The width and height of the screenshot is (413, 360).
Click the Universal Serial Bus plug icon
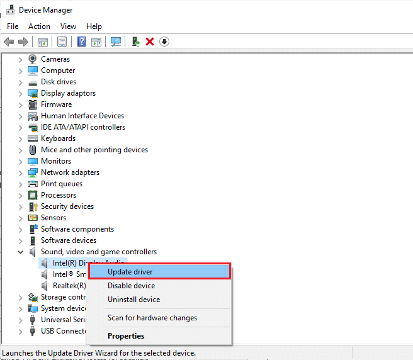[x=32, y=320]
